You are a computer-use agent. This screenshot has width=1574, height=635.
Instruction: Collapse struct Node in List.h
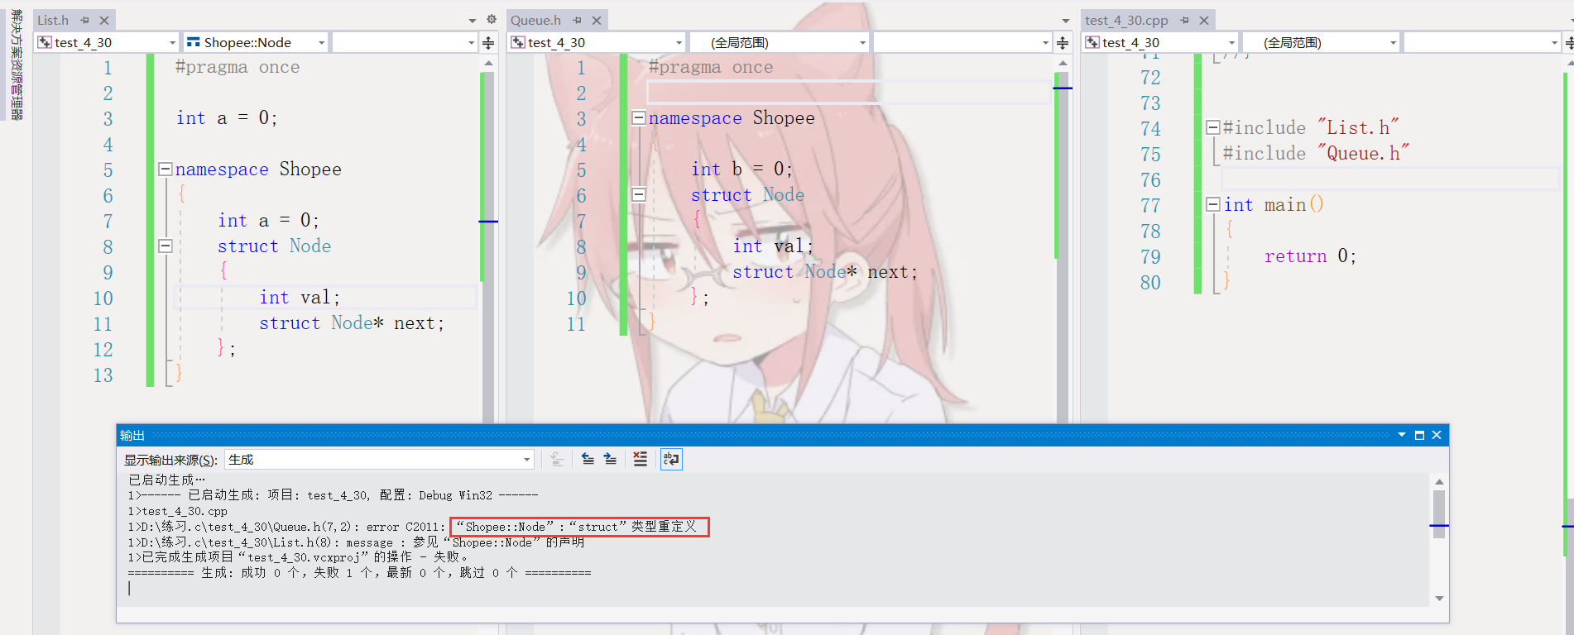coord(166,246)
